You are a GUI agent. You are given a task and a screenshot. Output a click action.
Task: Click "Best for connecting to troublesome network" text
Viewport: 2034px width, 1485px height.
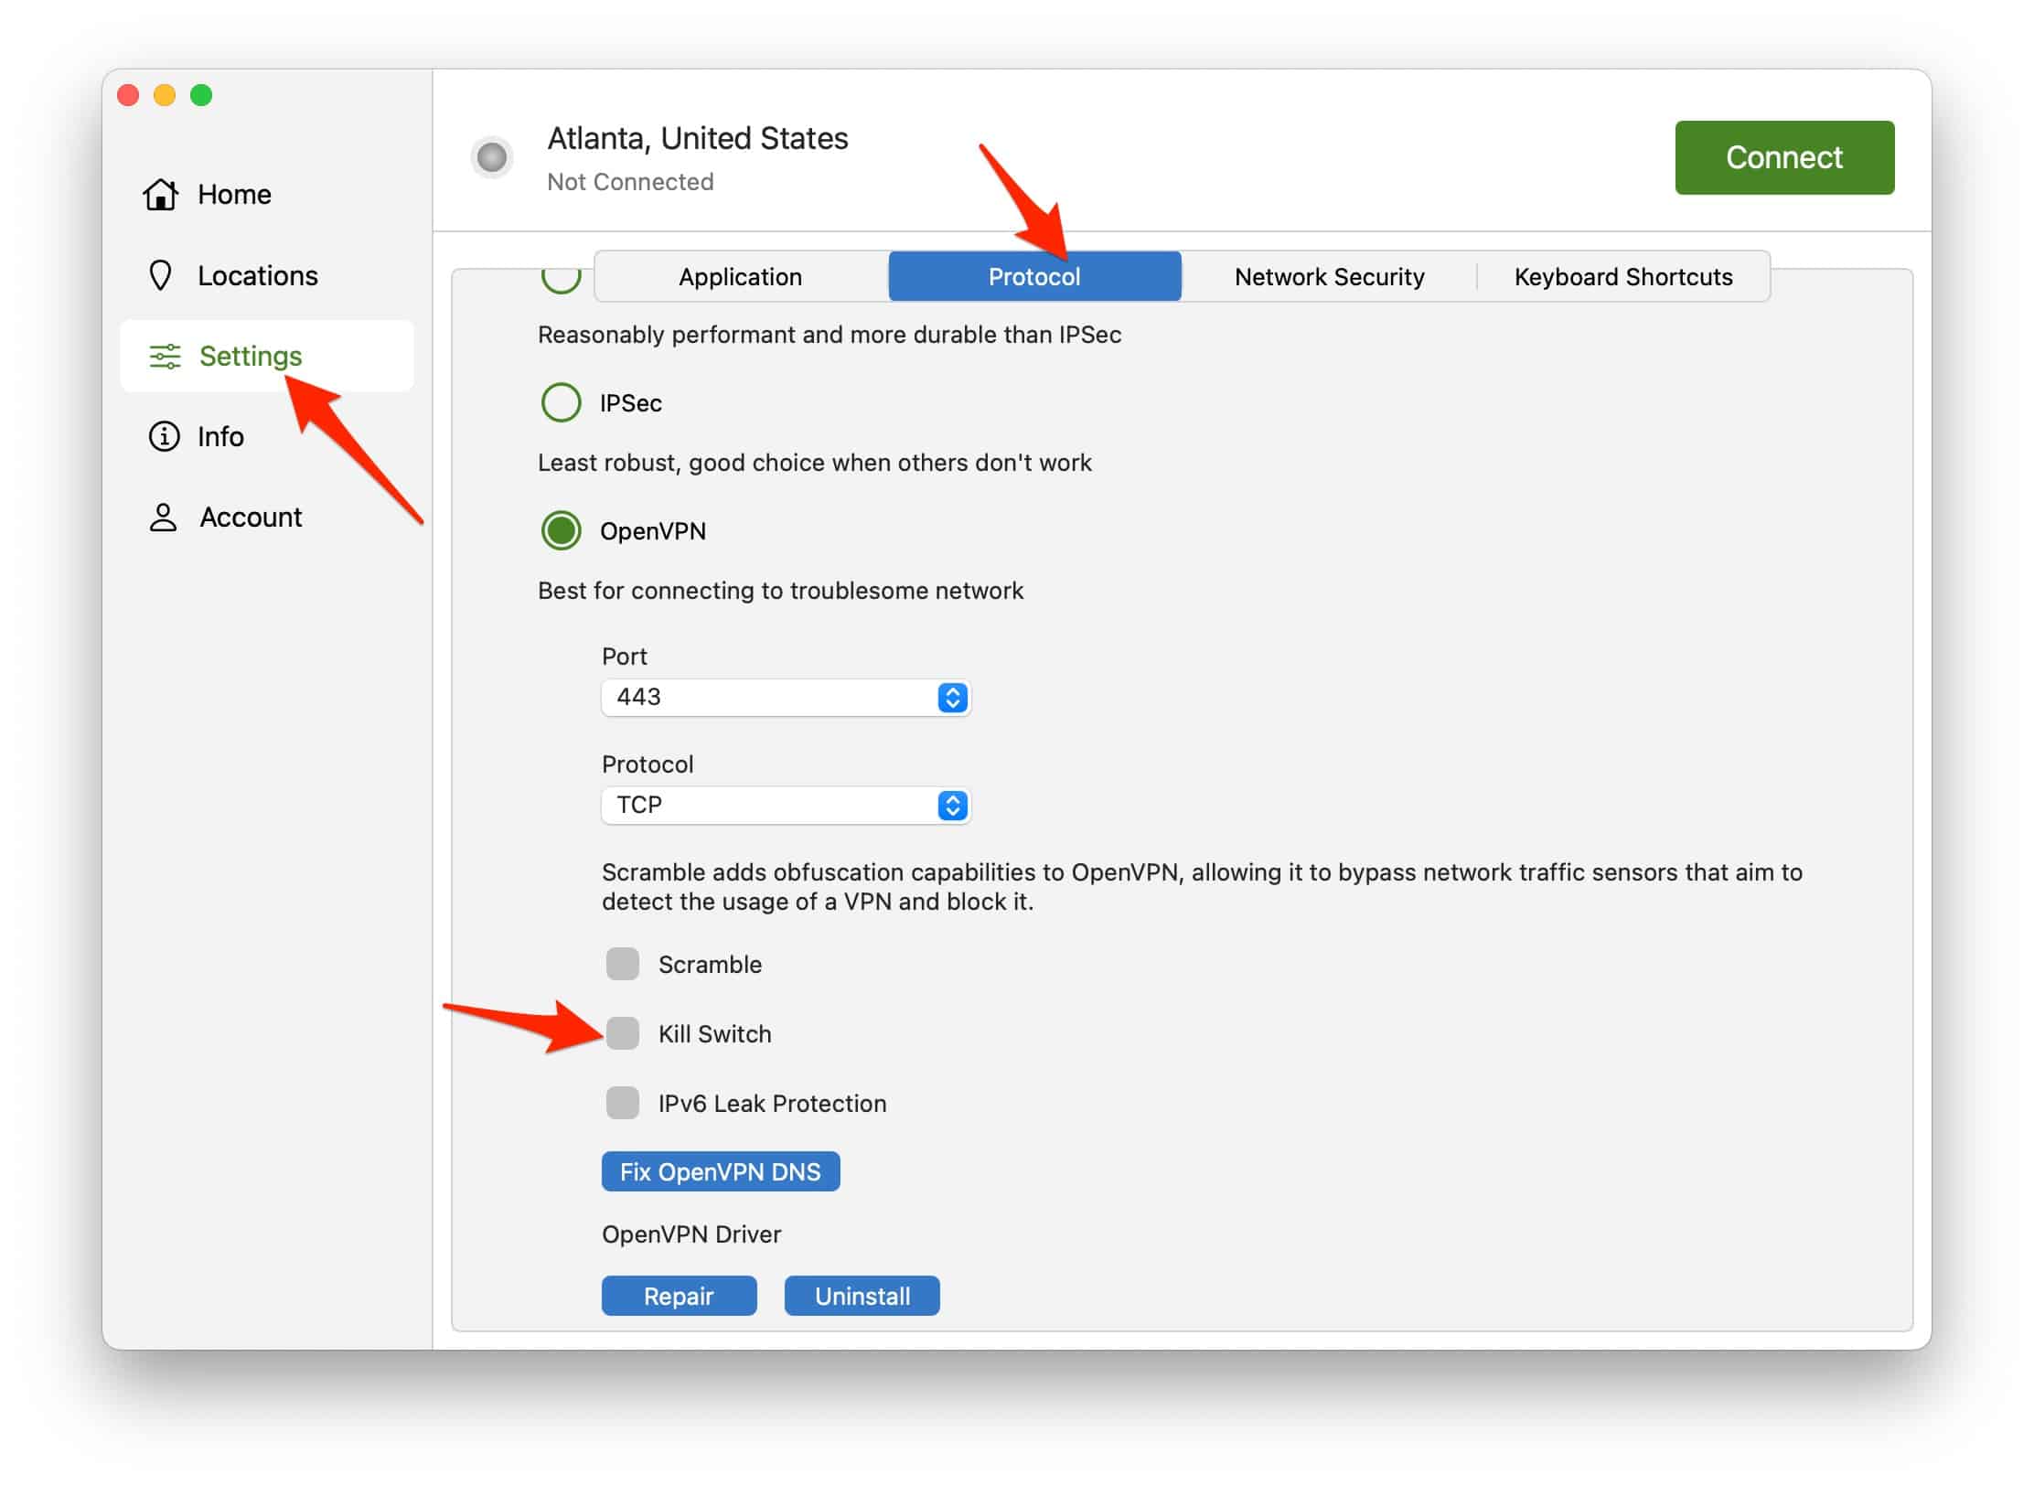[x=780, y=591]
